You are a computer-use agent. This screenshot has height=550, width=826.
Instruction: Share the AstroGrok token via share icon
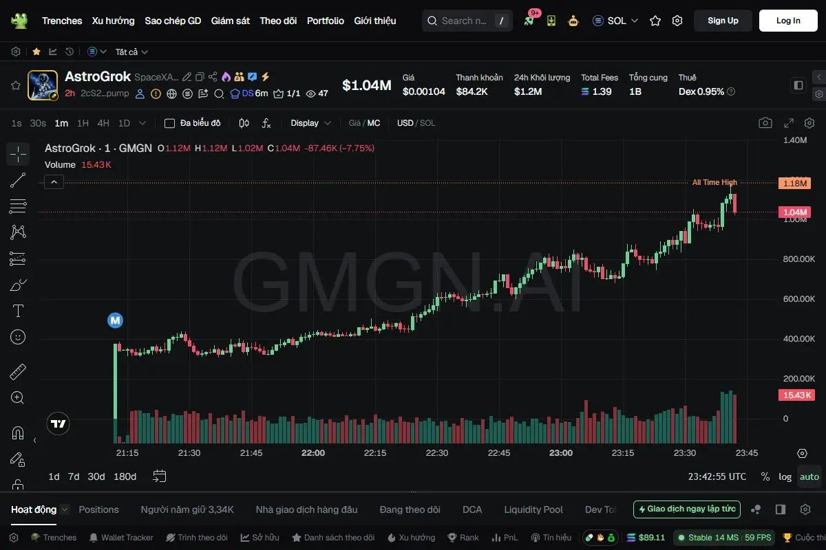(213, 77)
